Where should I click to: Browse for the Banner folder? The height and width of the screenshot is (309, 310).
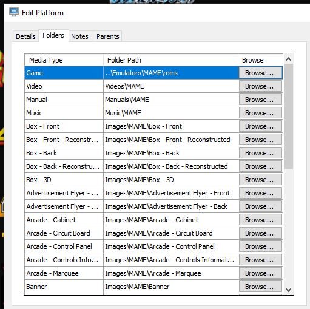260,287
